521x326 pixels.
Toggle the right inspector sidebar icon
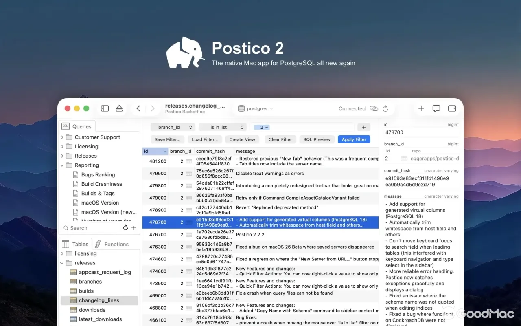coord(452,108)
